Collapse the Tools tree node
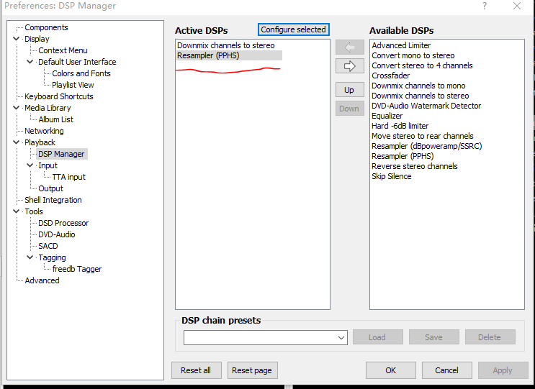The height and width of the screenshot is (389, 535). tap(17, 211)
